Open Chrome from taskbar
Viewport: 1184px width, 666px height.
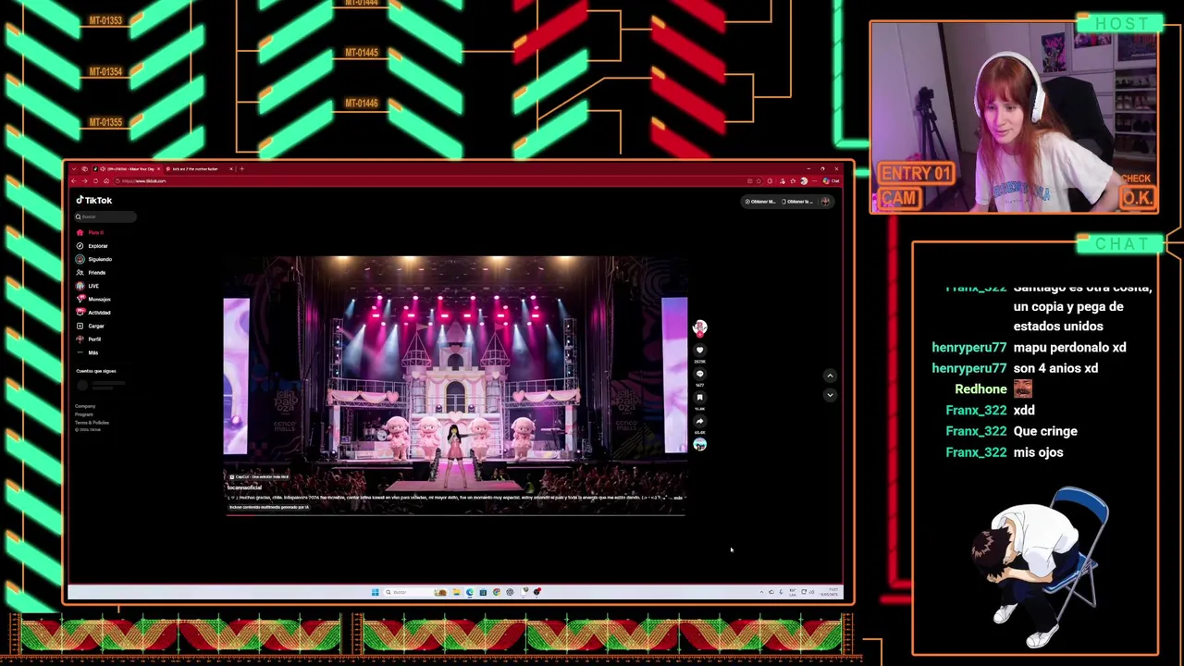tap(497, 592)
